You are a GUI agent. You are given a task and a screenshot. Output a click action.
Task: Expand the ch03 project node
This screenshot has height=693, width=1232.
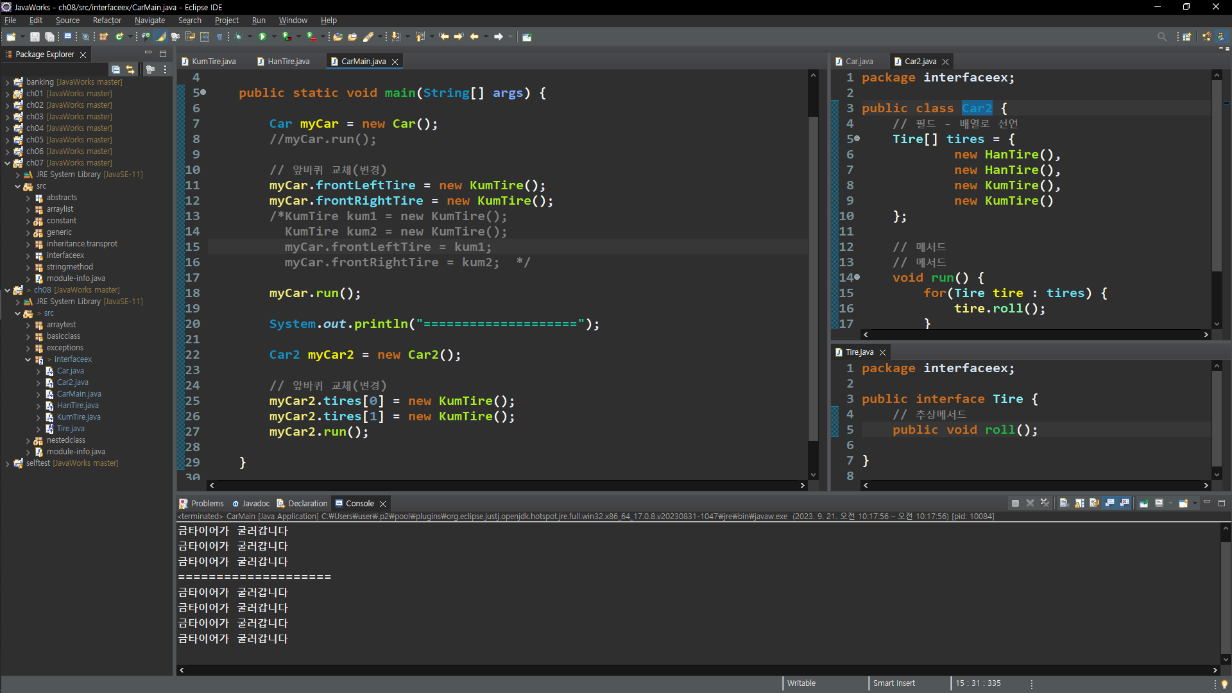pyautogui.click(x=7, y=117)
